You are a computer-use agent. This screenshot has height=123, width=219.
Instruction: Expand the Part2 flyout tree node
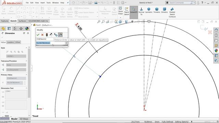[x=32, y=25]
